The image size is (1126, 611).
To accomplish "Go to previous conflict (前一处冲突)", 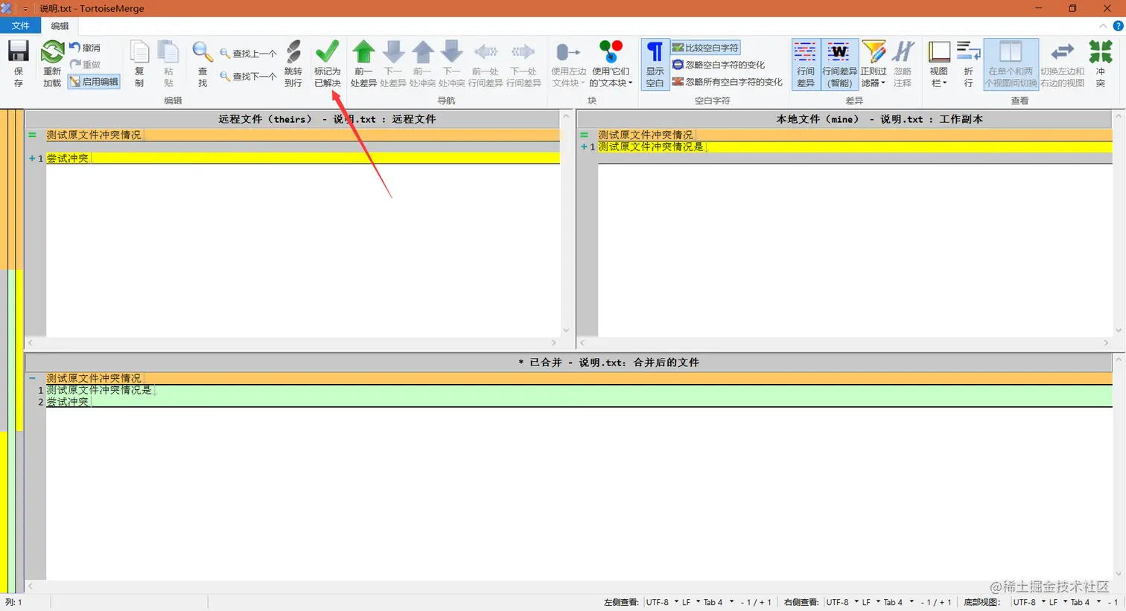I will tap(422, 64).
